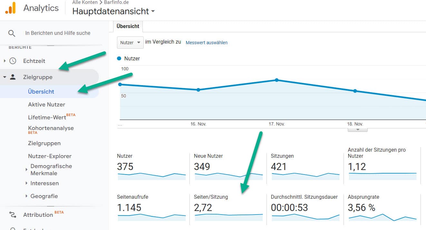
Task: Type in the reports search field
Action: 58,33
